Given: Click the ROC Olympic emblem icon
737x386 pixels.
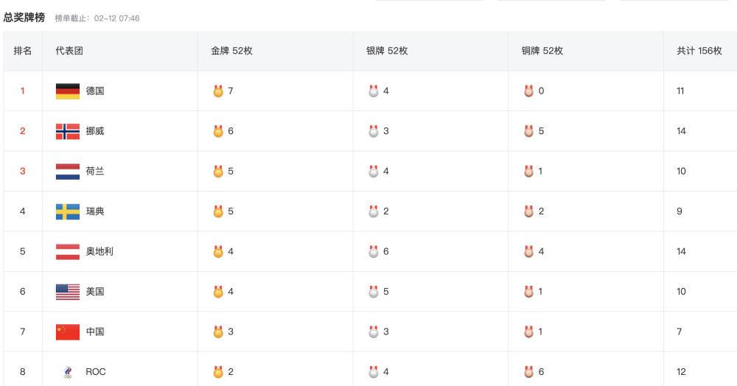Looking at the screenshot, I should click(x=68, y=372).
